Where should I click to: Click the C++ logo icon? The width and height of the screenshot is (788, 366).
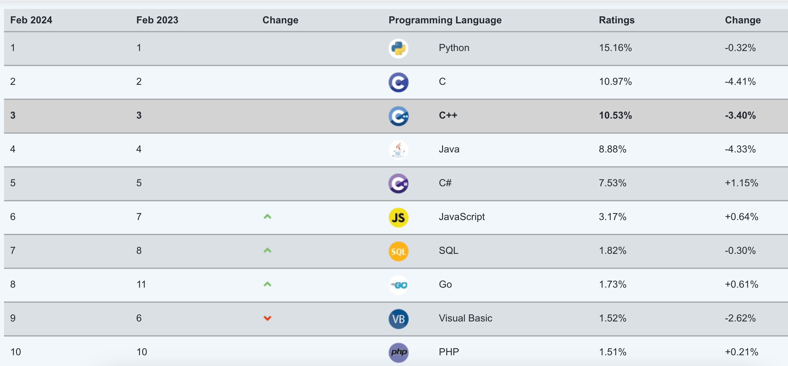pos(398,116)
